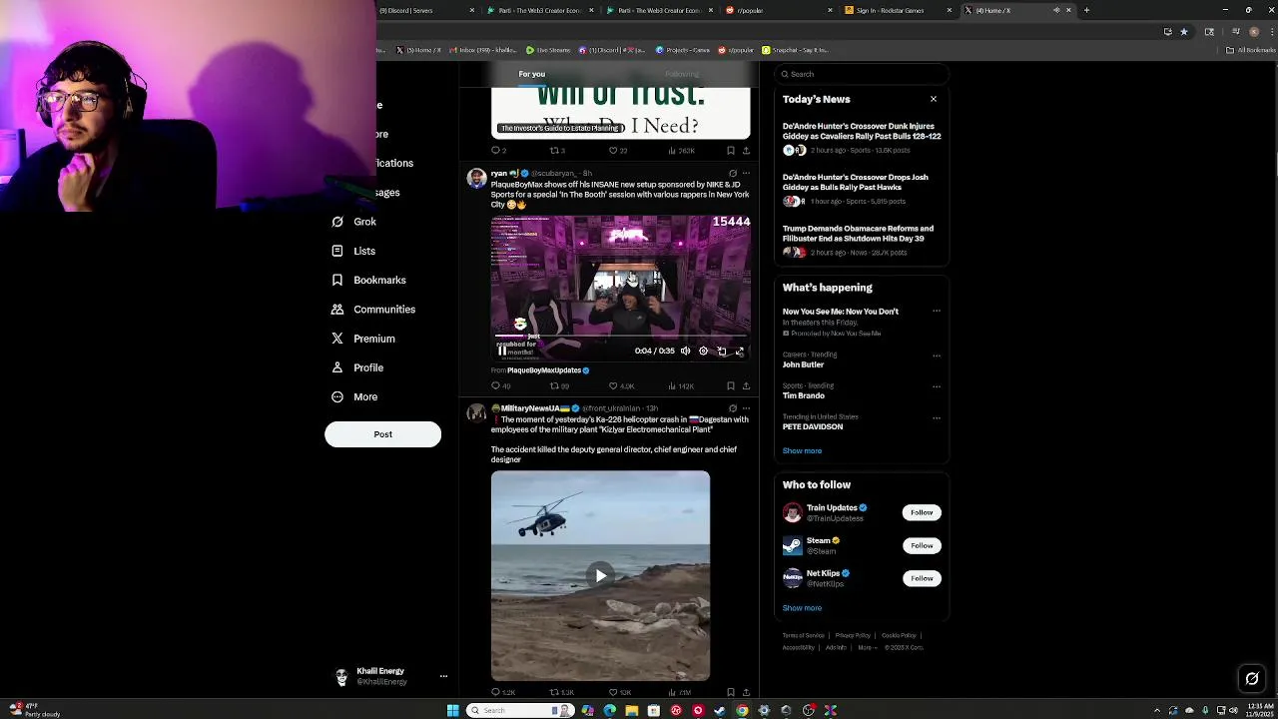Close the Today's News panel
Image resolution: width=1278 pixels, height=719 pixels.
point(934,99)
